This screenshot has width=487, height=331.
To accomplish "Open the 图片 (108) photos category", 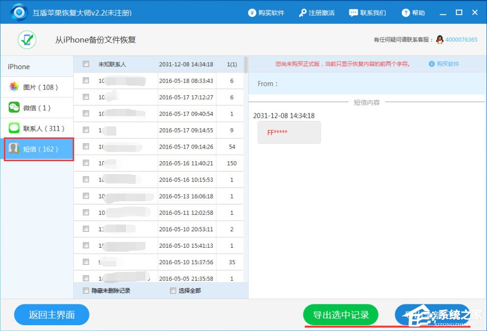I will point(29,88).
